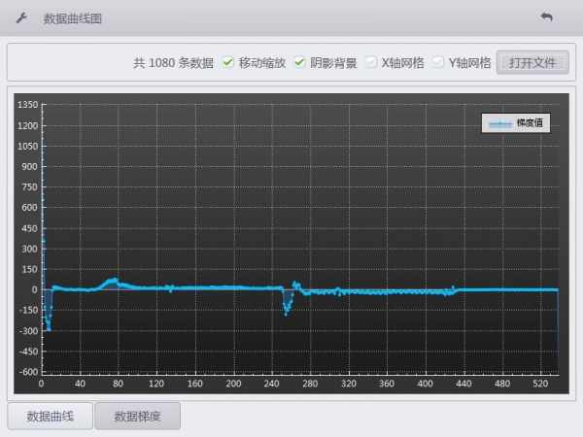
Task: Click the 520 label on the X axis
Action: 540,384
